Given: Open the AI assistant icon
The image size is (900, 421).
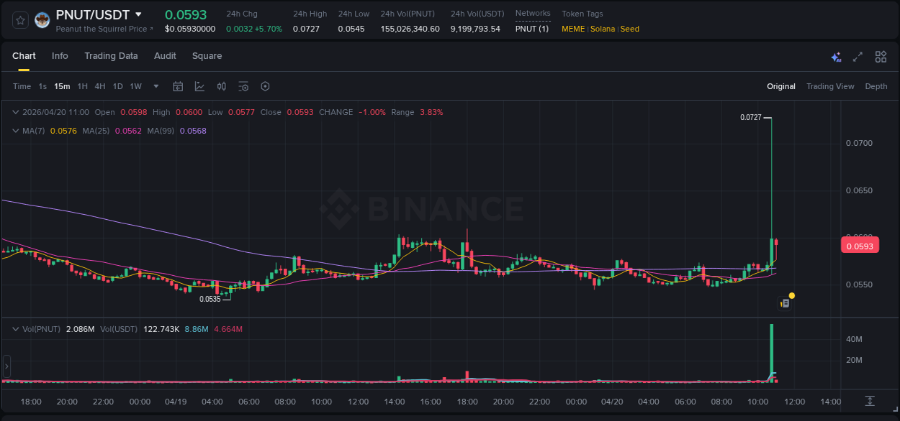Looking at the screenshot, I should [835, 56].
